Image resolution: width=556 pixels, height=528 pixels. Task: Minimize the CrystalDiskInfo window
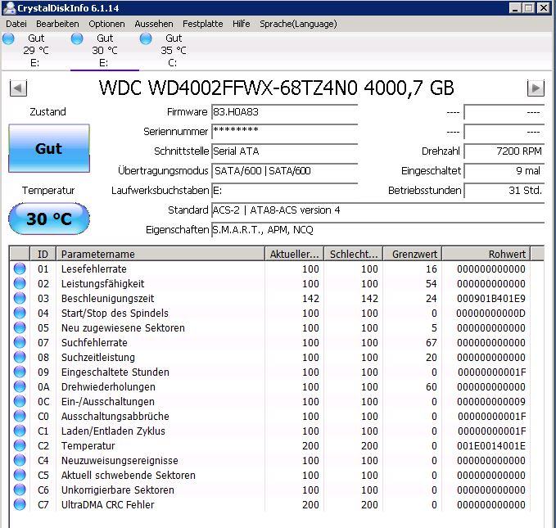[x=515, y=8]
